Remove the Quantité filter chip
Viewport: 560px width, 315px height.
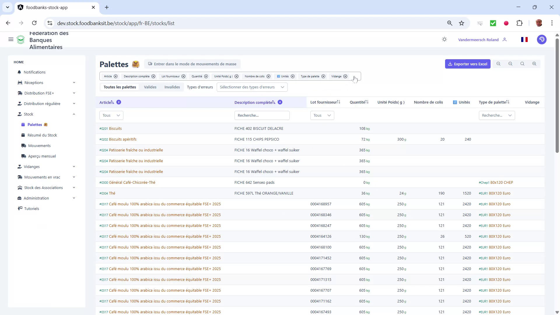coord(206,76)
